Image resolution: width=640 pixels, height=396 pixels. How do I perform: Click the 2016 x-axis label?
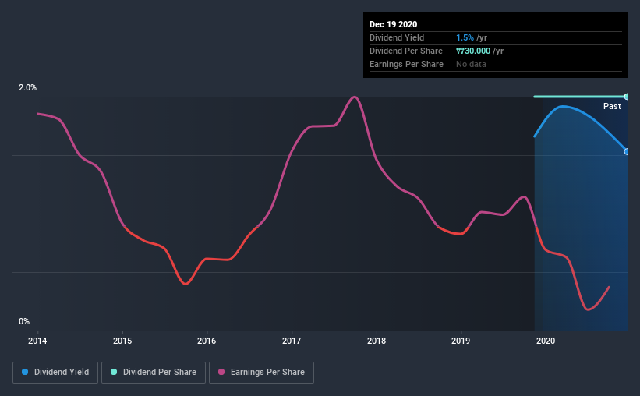pyautogui.click(x=207, y=341)
